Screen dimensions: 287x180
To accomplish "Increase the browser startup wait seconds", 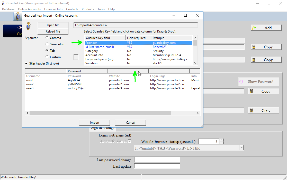I will 221,140.
